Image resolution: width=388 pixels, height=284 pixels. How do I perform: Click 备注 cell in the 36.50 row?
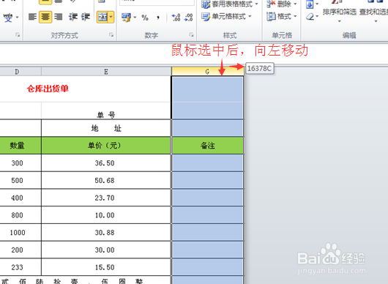[x=208, y=162]
